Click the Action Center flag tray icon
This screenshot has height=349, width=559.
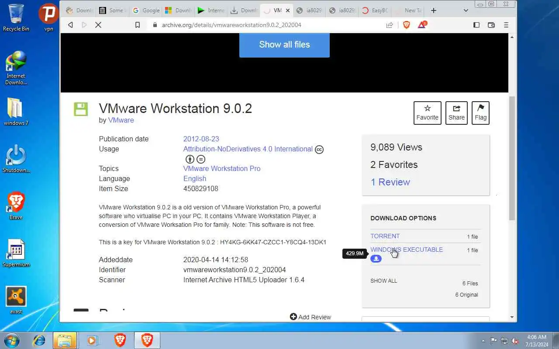pos(493,341)
